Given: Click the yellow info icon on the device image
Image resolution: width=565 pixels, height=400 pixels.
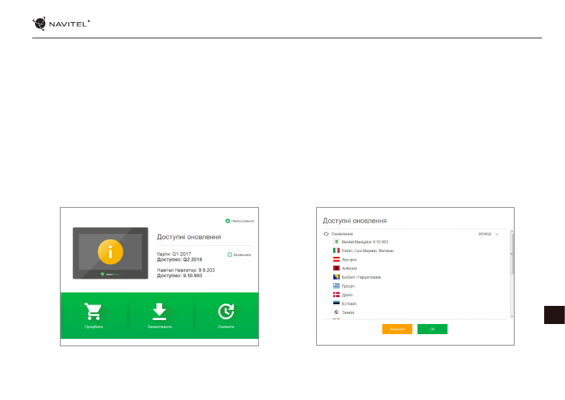Looking at the screenshot, I should (110, 252).
